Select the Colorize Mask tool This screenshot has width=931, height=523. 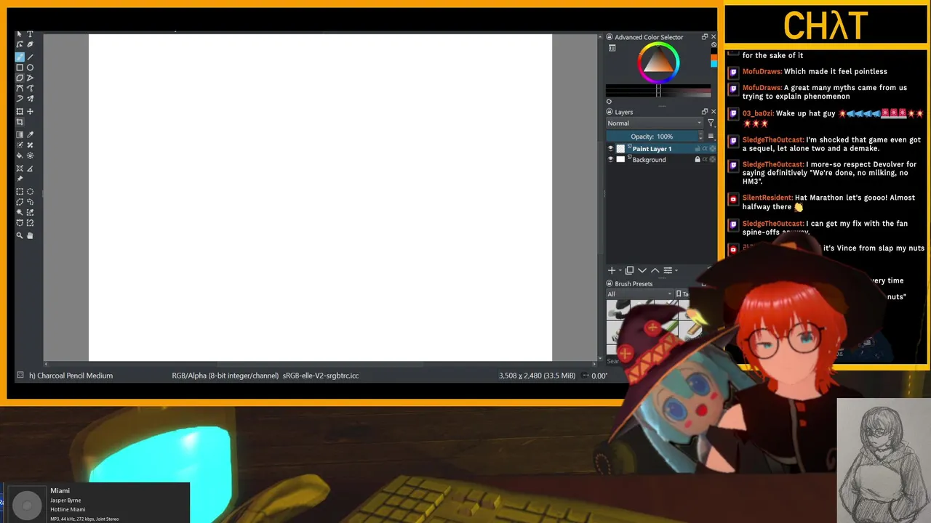click(x=20, y=145)
